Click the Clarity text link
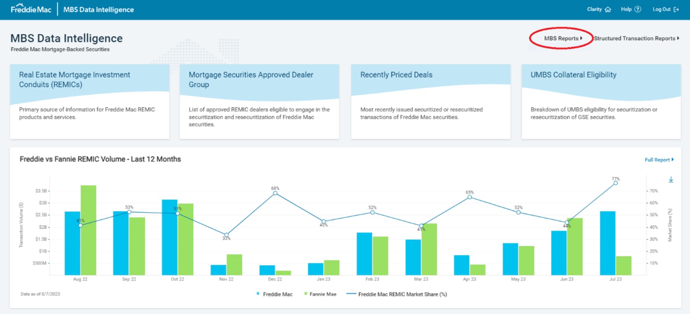 click(594, 9)
